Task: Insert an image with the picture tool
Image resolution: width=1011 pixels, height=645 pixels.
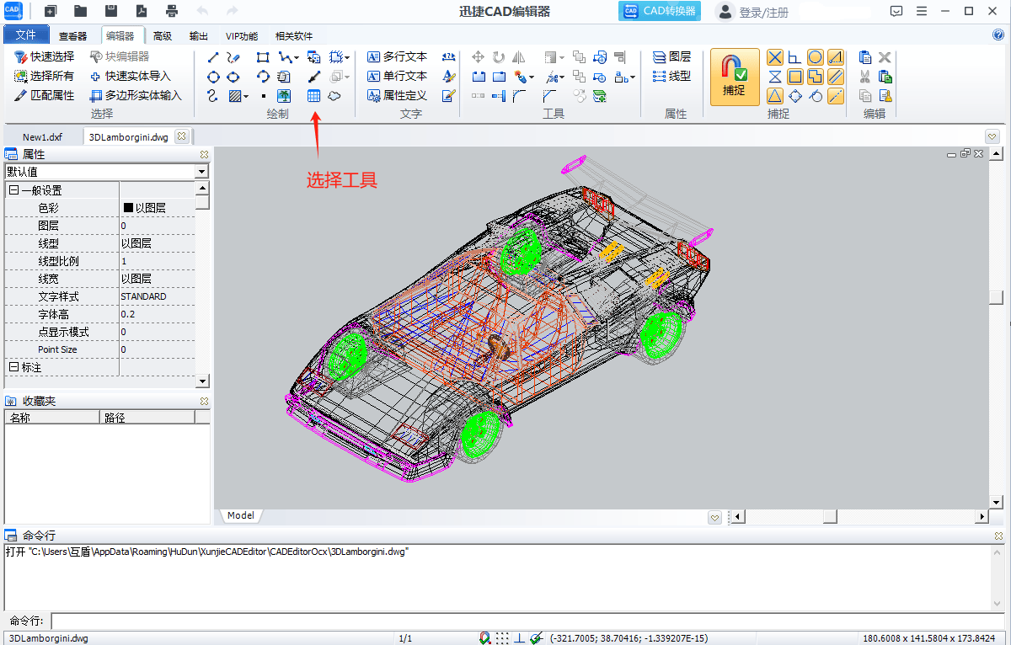Action: tap(284, 96)
